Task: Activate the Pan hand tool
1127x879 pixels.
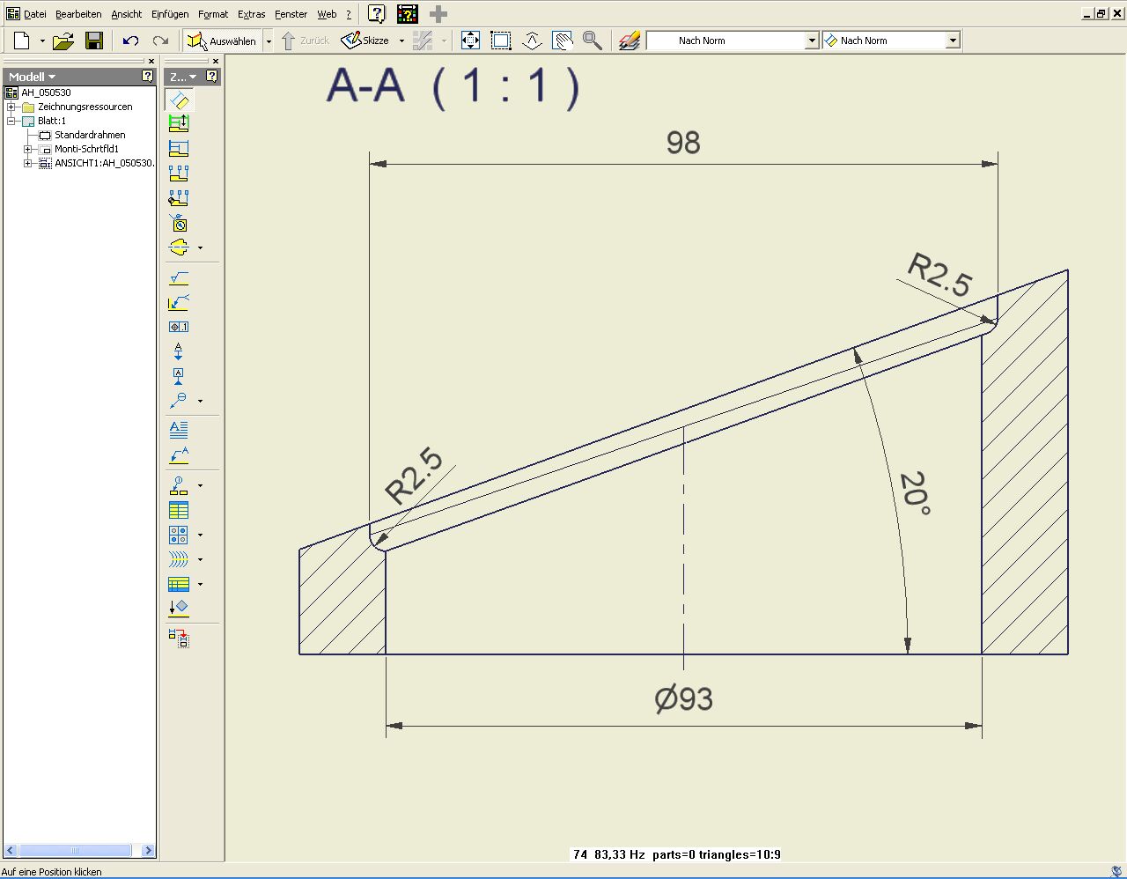Action: 562,41
